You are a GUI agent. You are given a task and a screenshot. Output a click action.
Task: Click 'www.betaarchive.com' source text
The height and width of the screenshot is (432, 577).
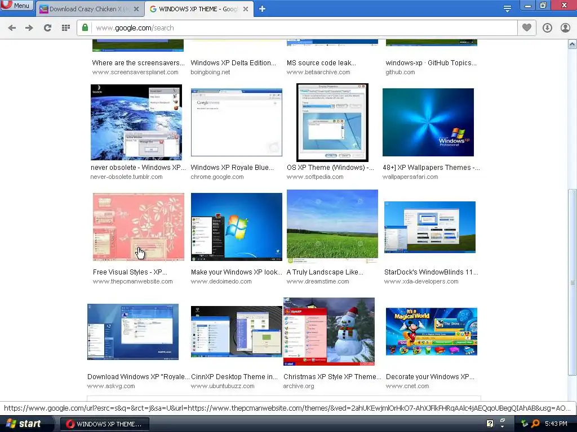click(x=318, y=73)
